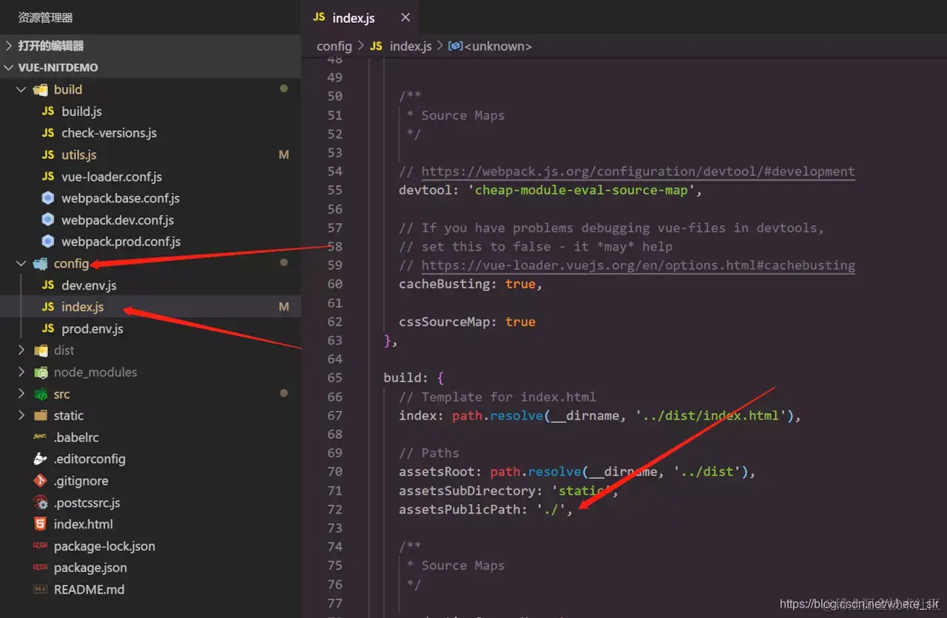The width and height of the screenshot is (947, 618).
Task: Open webpack.base.conf.js in the explorer
Action: click(121, 198)
